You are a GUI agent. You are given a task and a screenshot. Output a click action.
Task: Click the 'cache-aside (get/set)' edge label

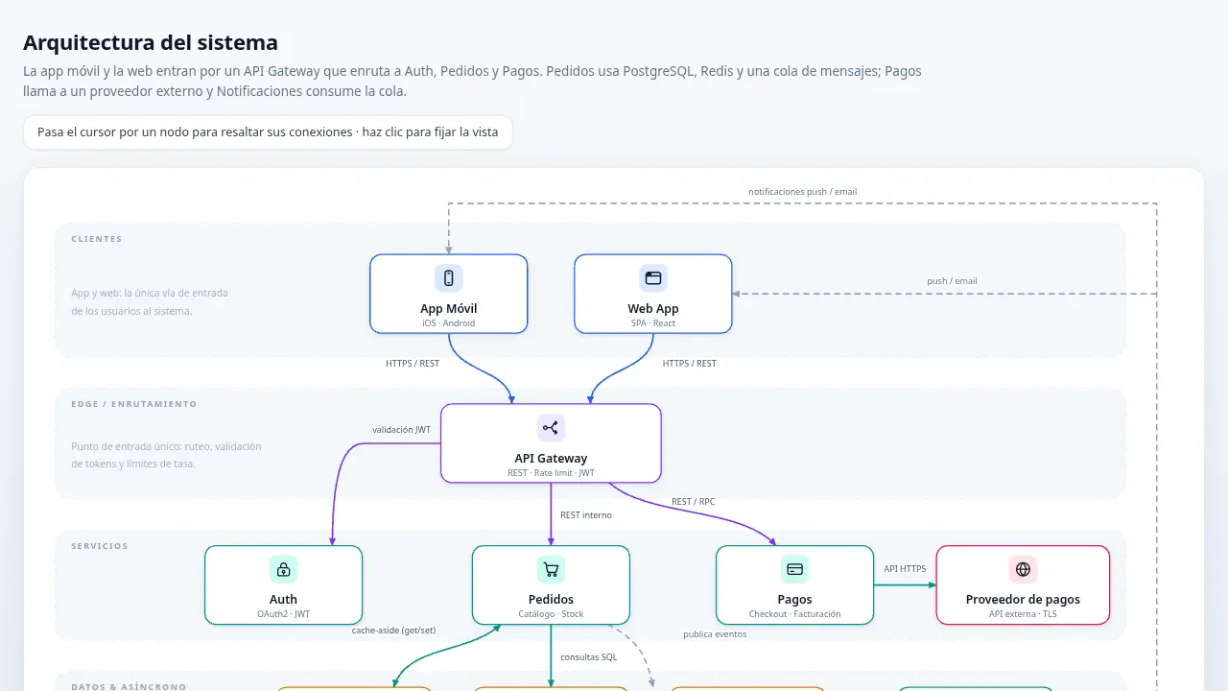click(x=394, y=631)
